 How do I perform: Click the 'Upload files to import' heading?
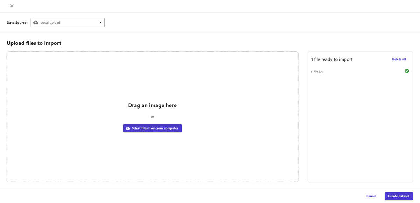34,43
